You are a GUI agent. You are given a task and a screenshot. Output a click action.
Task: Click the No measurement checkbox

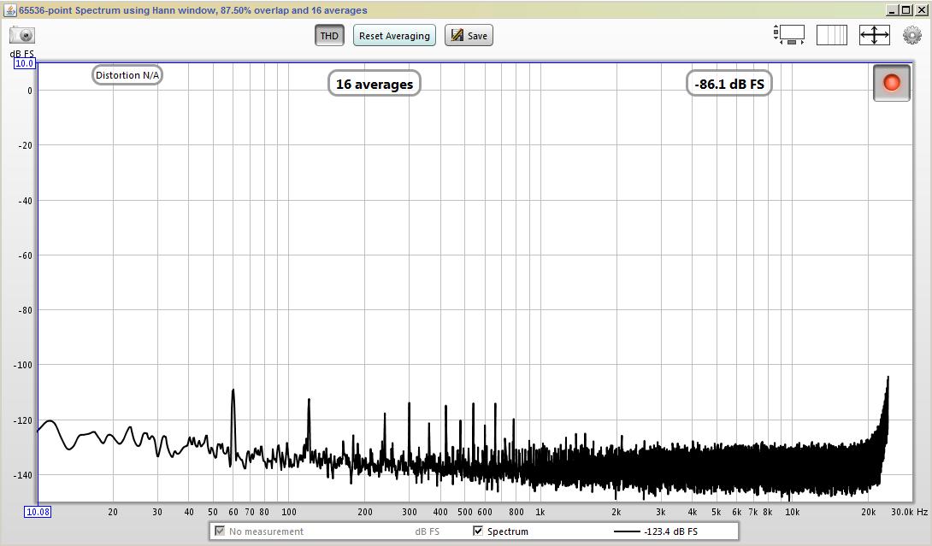(220, 531)
